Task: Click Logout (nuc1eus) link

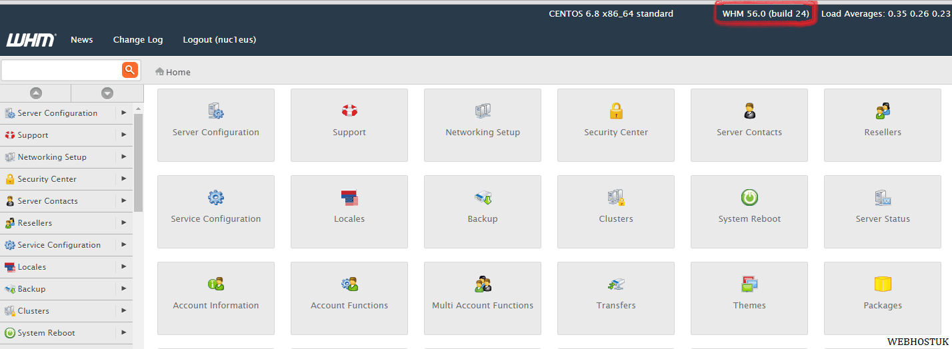Action: [x=219, y=40]
